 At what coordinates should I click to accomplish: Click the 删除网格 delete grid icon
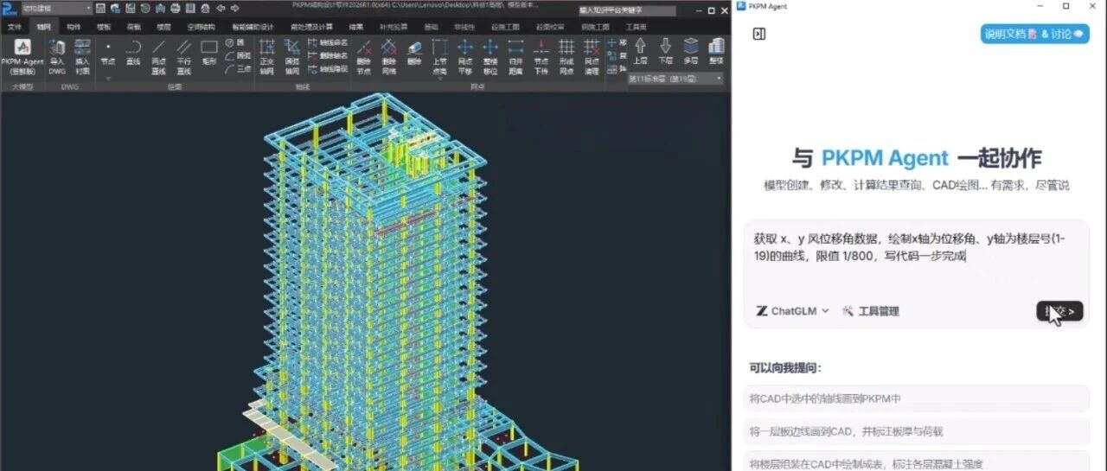pos(389,56)
